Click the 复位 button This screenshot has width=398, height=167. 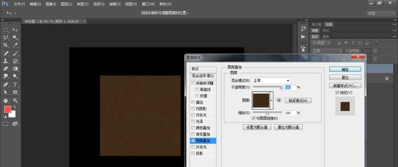[x=345, y=77]
